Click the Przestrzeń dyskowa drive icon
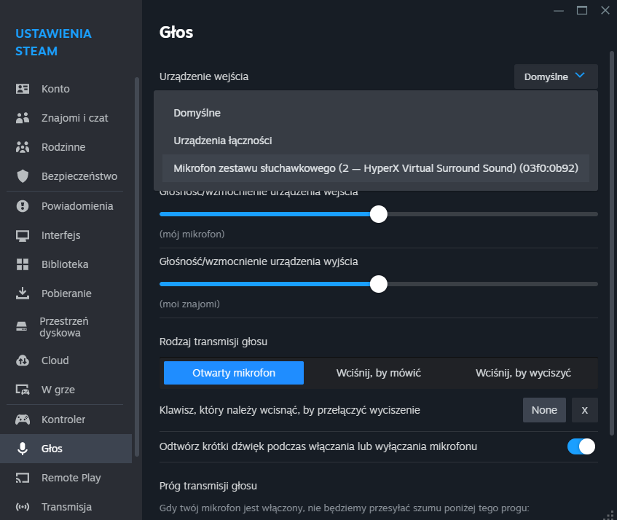 pos(22,327)
